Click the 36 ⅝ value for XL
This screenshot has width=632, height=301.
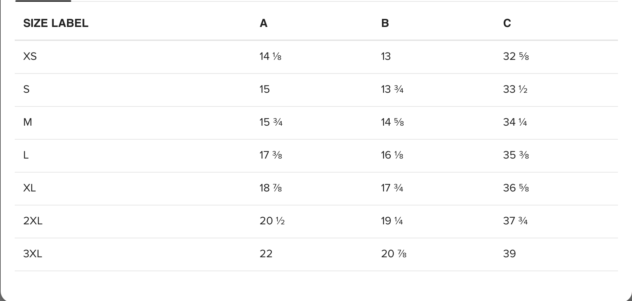coord(516,188)
